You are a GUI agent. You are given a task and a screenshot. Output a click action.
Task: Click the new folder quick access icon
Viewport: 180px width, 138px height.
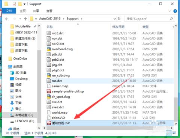[20, 4]
